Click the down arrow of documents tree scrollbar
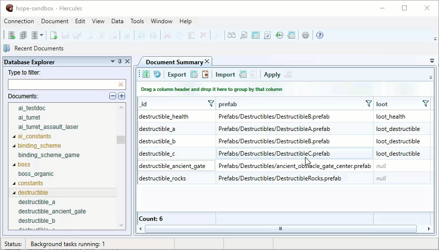The image size is (439, 250). pos(121,225)
